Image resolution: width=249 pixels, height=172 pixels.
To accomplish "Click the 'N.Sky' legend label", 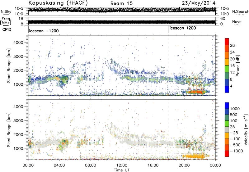I will [x=6, y=11].
